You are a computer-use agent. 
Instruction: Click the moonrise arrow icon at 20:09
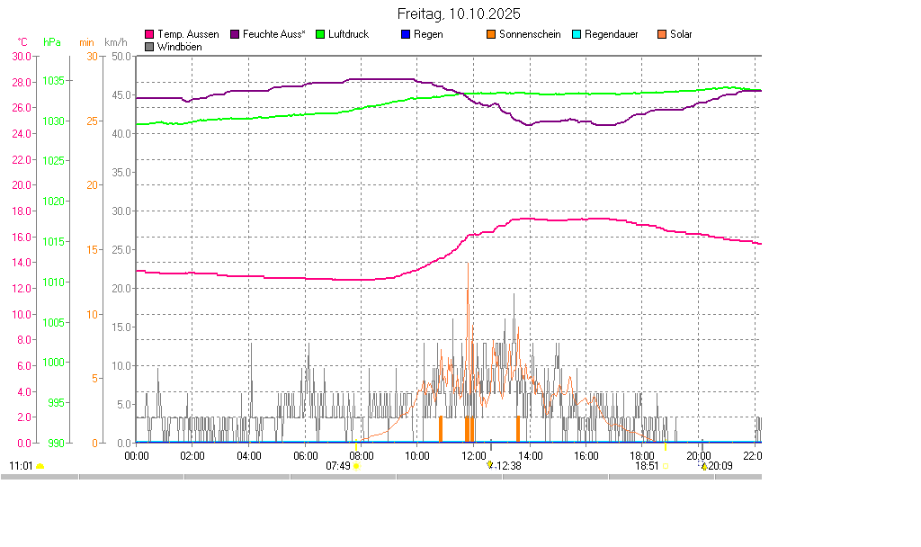[x=704, y=466]
